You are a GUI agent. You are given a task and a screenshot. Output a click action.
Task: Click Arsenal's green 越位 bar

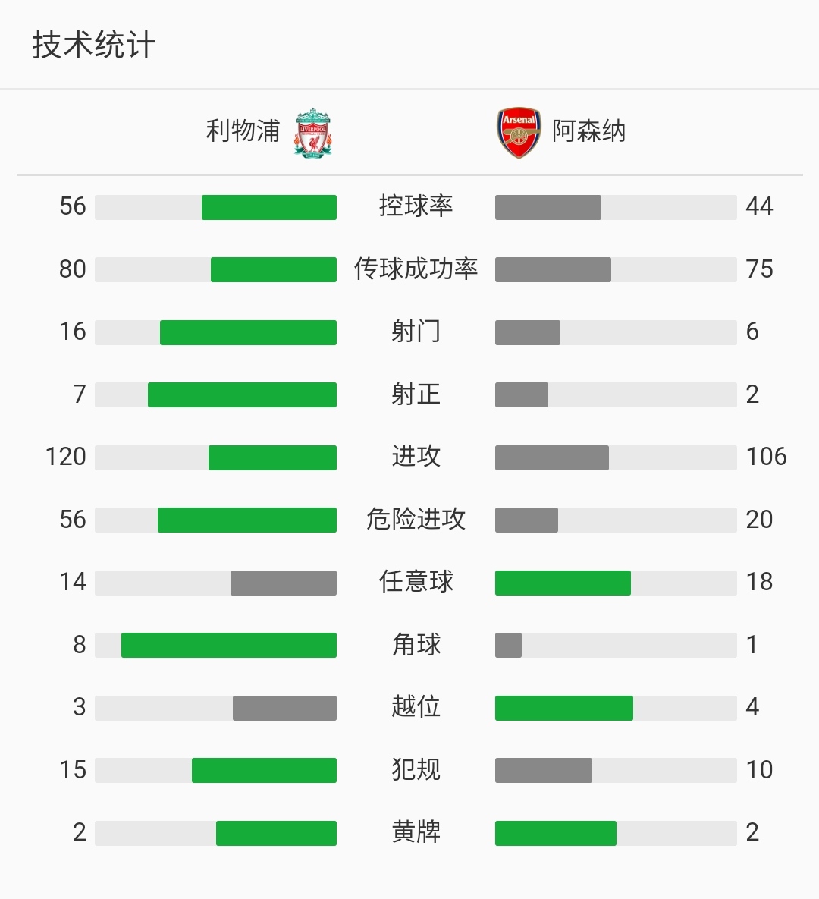coord(564,708)
